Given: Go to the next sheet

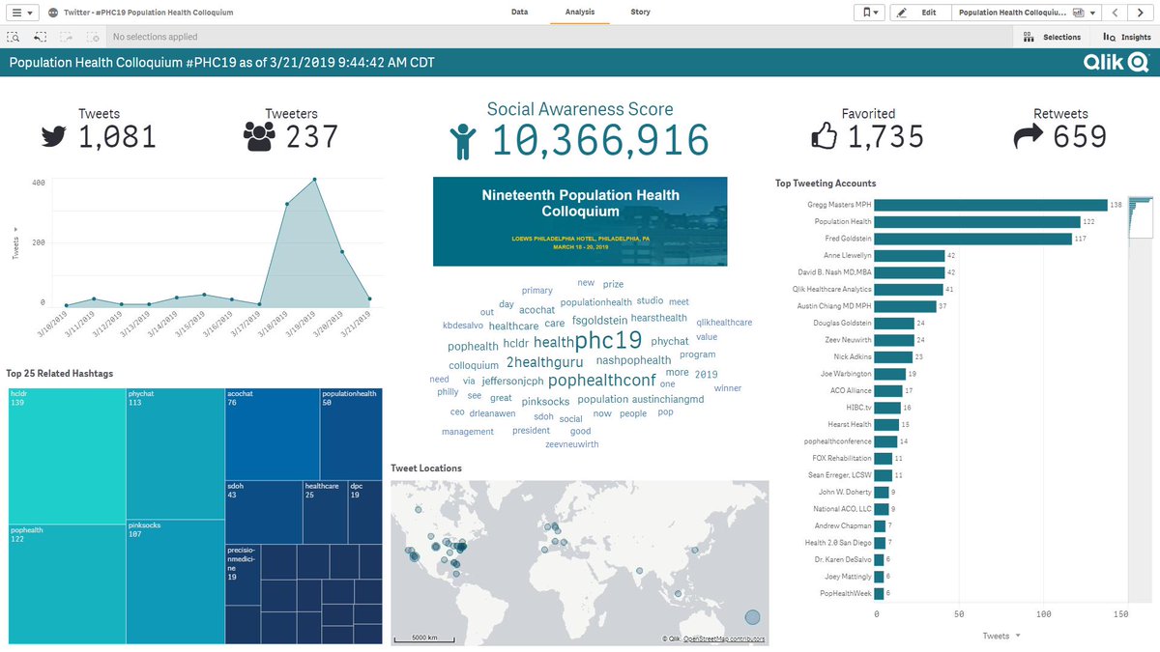Looking at the screenshot, I should pos(1139,13).
